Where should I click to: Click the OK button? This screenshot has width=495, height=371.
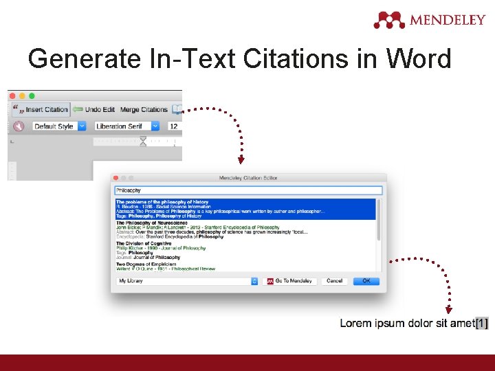366,281
